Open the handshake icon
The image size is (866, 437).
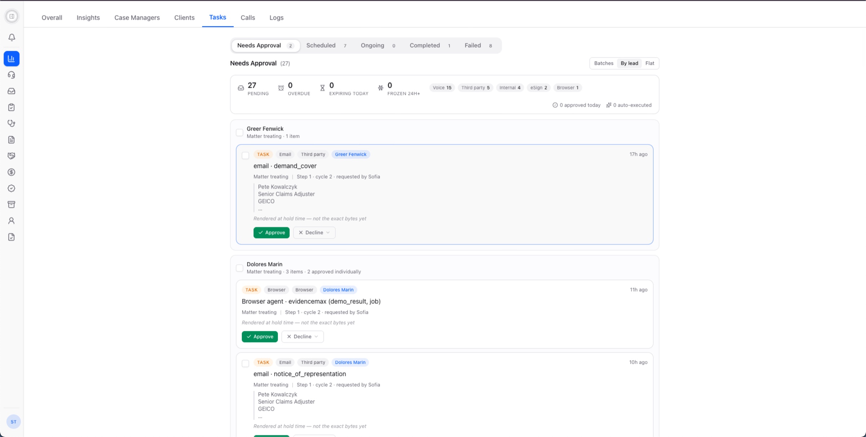[12, 156]
